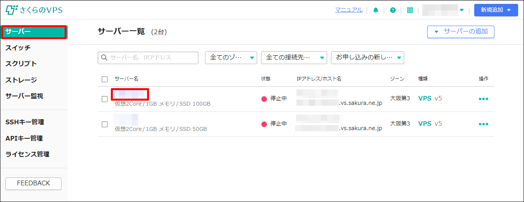Click the search magnifier icon

click(x=104, y=58)
